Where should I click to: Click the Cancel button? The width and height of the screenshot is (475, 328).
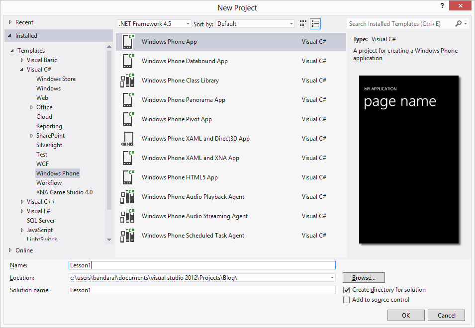446,315
